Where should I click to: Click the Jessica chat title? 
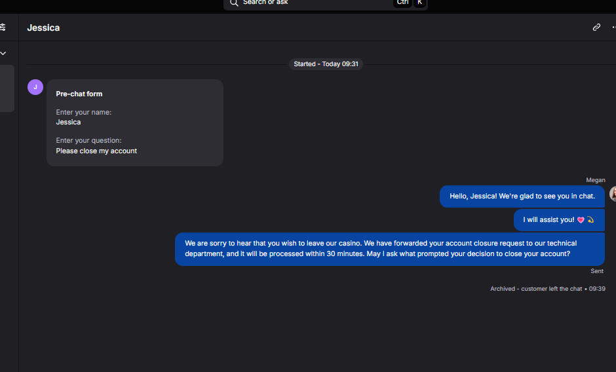[43, 28]
